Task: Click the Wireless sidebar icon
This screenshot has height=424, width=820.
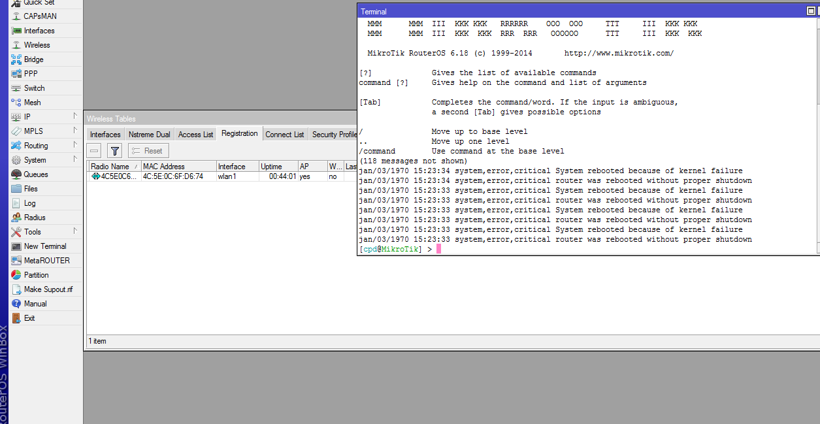Action: click(x=16, y=45)
